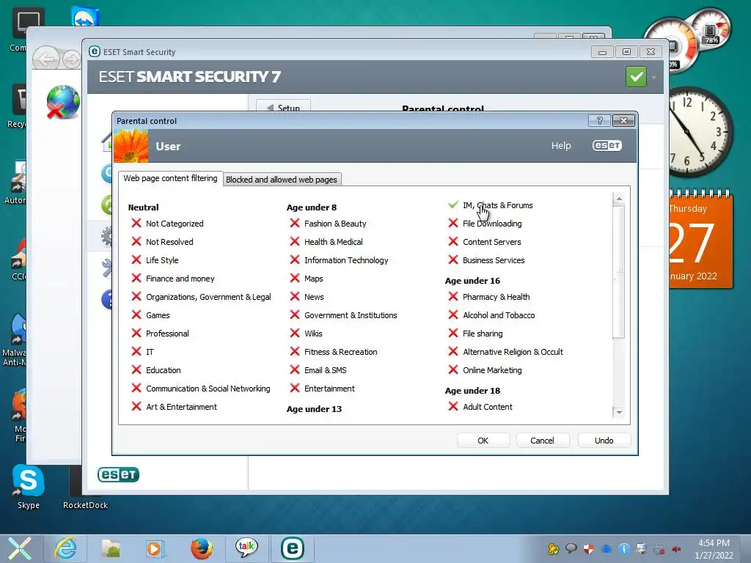Click the orange flower user avatar

pos(131,146)
